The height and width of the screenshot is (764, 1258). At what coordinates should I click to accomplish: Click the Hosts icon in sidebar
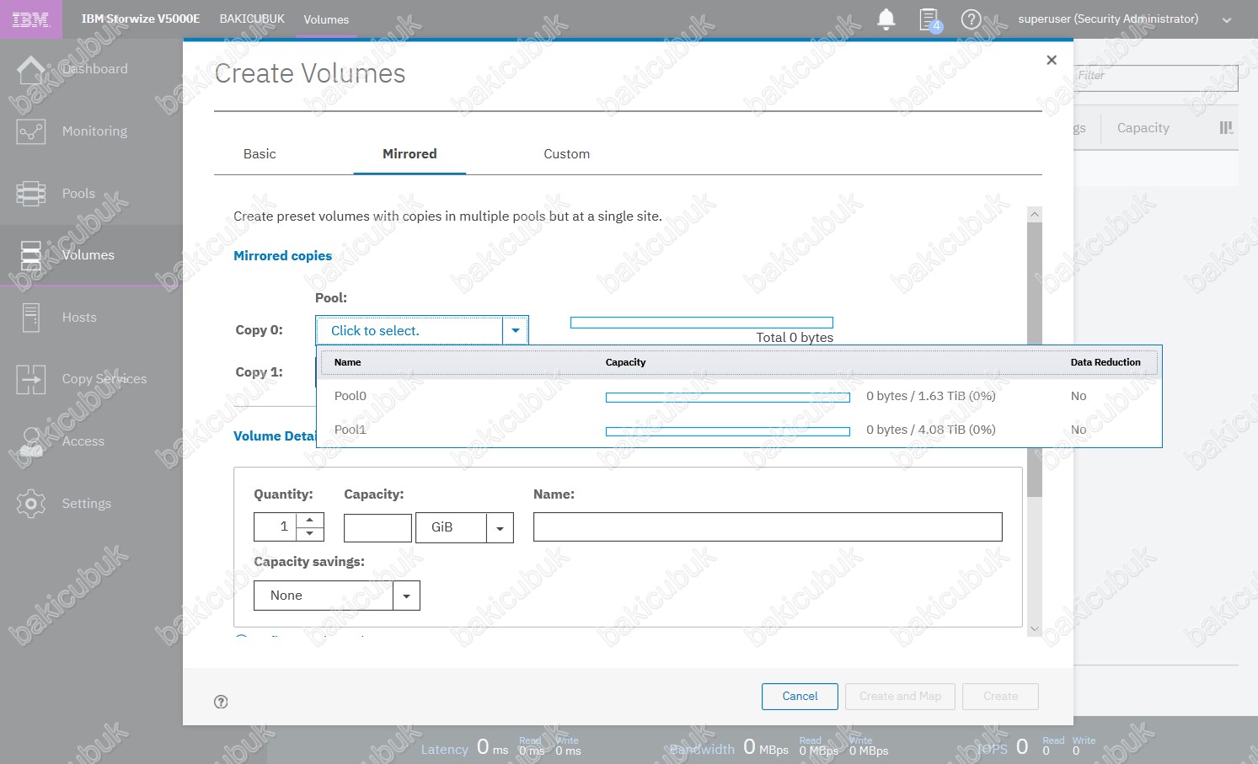point(31,318)
